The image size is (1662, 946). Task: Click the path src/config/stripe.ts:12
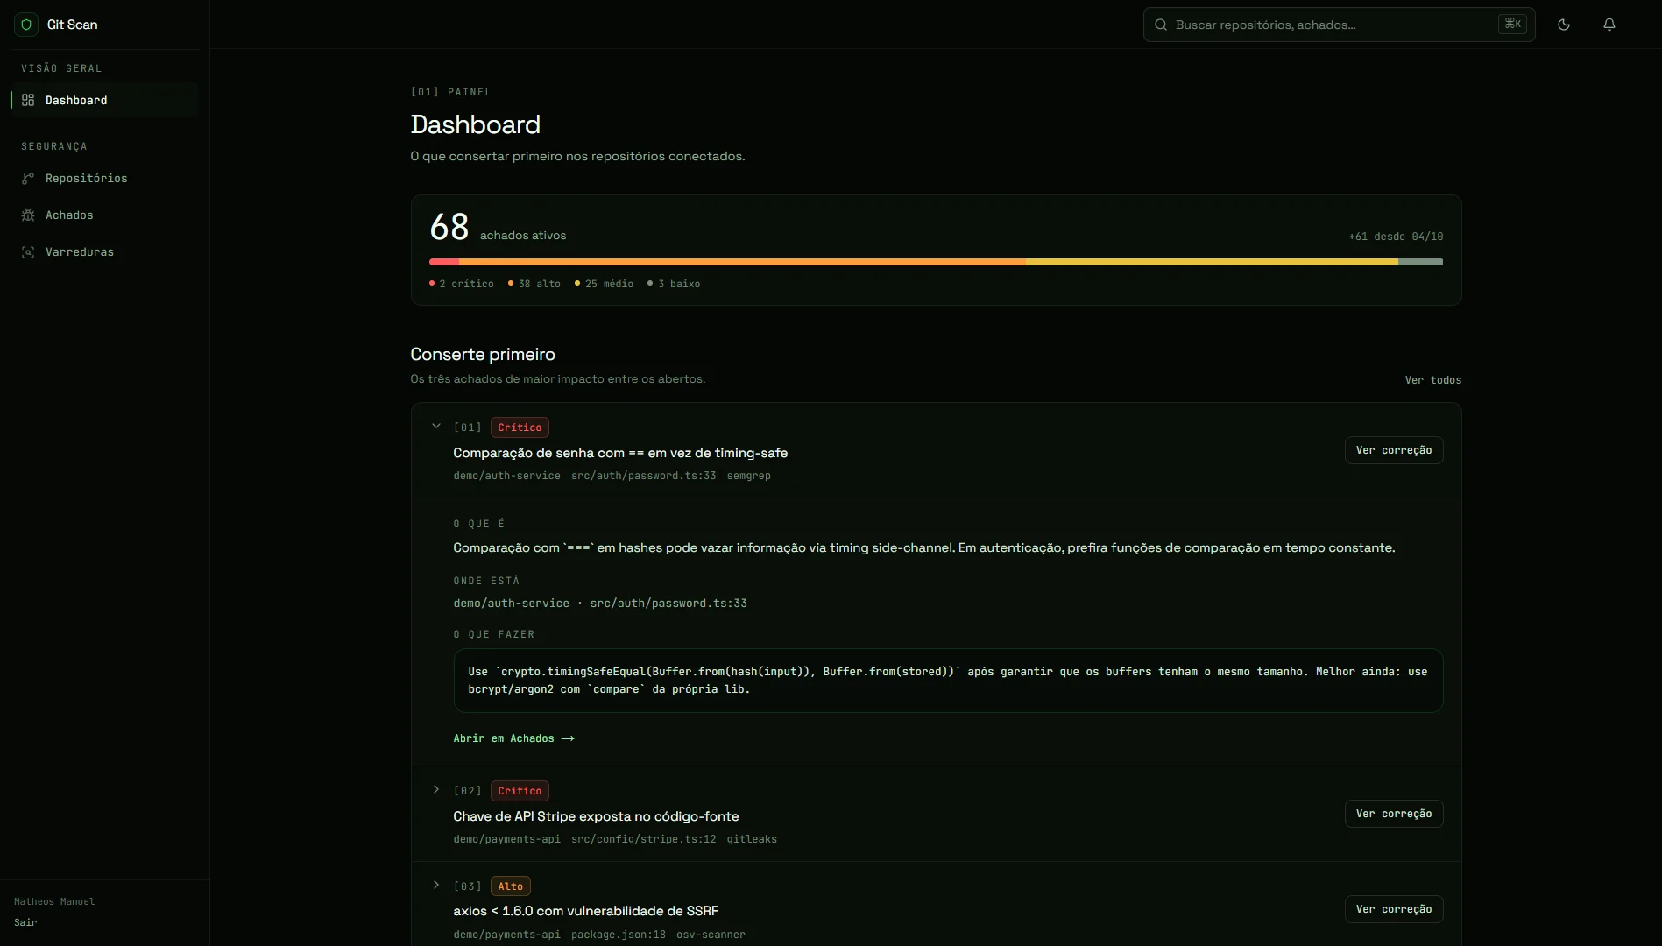pos(643,839)
